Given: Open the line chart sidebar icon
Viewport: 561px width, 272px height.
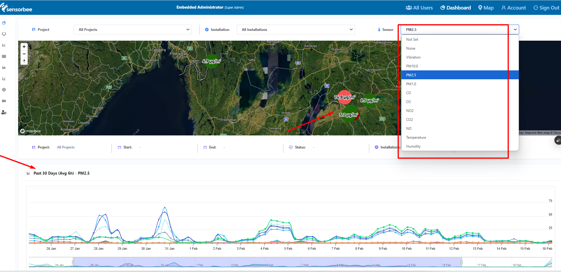Looking at the screenshot, I should pos(4,45).
